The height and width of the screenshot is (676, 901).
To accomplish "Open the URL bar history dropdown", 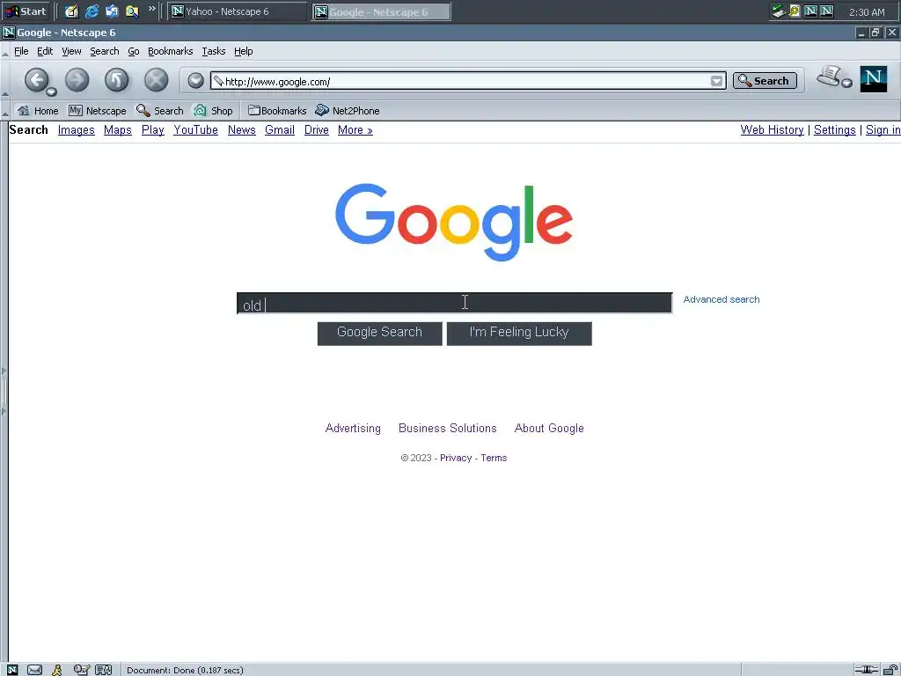I will pyautogui.click(x=716, y=81).
